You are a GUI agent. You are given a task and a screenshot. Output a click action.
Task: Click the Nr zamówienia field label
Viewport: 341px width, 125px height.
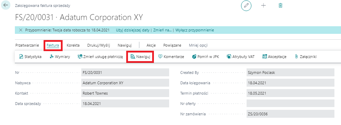coord(193,114)
